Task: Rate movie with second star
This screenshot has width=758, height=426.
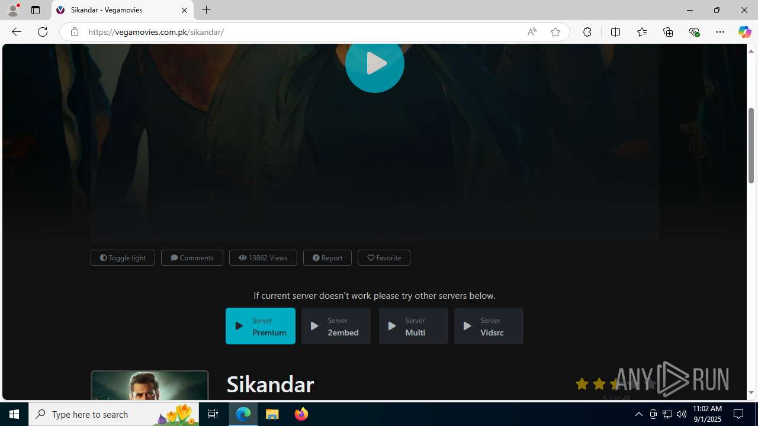Action: [599, 384]
